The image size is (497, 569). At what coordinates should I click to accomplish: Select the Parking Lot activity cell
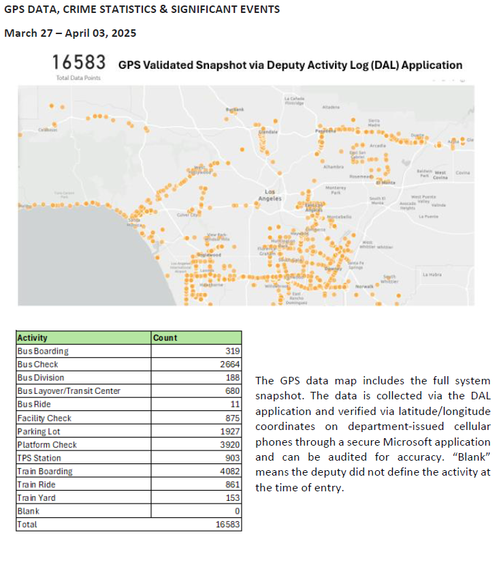pos(37,431)
